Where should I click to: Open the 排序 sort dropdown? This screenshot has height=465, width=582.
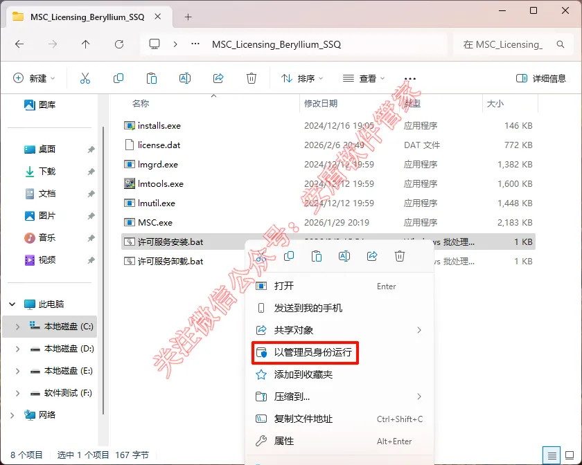(x=302, y=78)
